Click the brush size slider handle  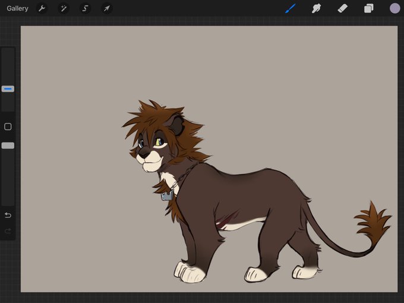coord(8,89)
